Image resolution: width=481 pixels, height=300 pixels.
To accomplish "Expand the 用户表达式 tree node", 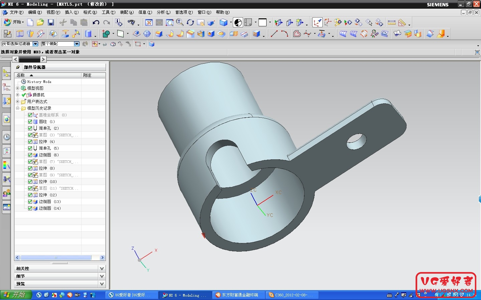I will click(18, 101).
